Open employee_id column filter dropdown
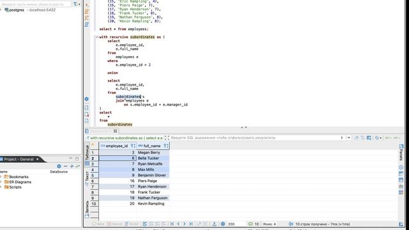409x230 pixels. pos(133,146)
